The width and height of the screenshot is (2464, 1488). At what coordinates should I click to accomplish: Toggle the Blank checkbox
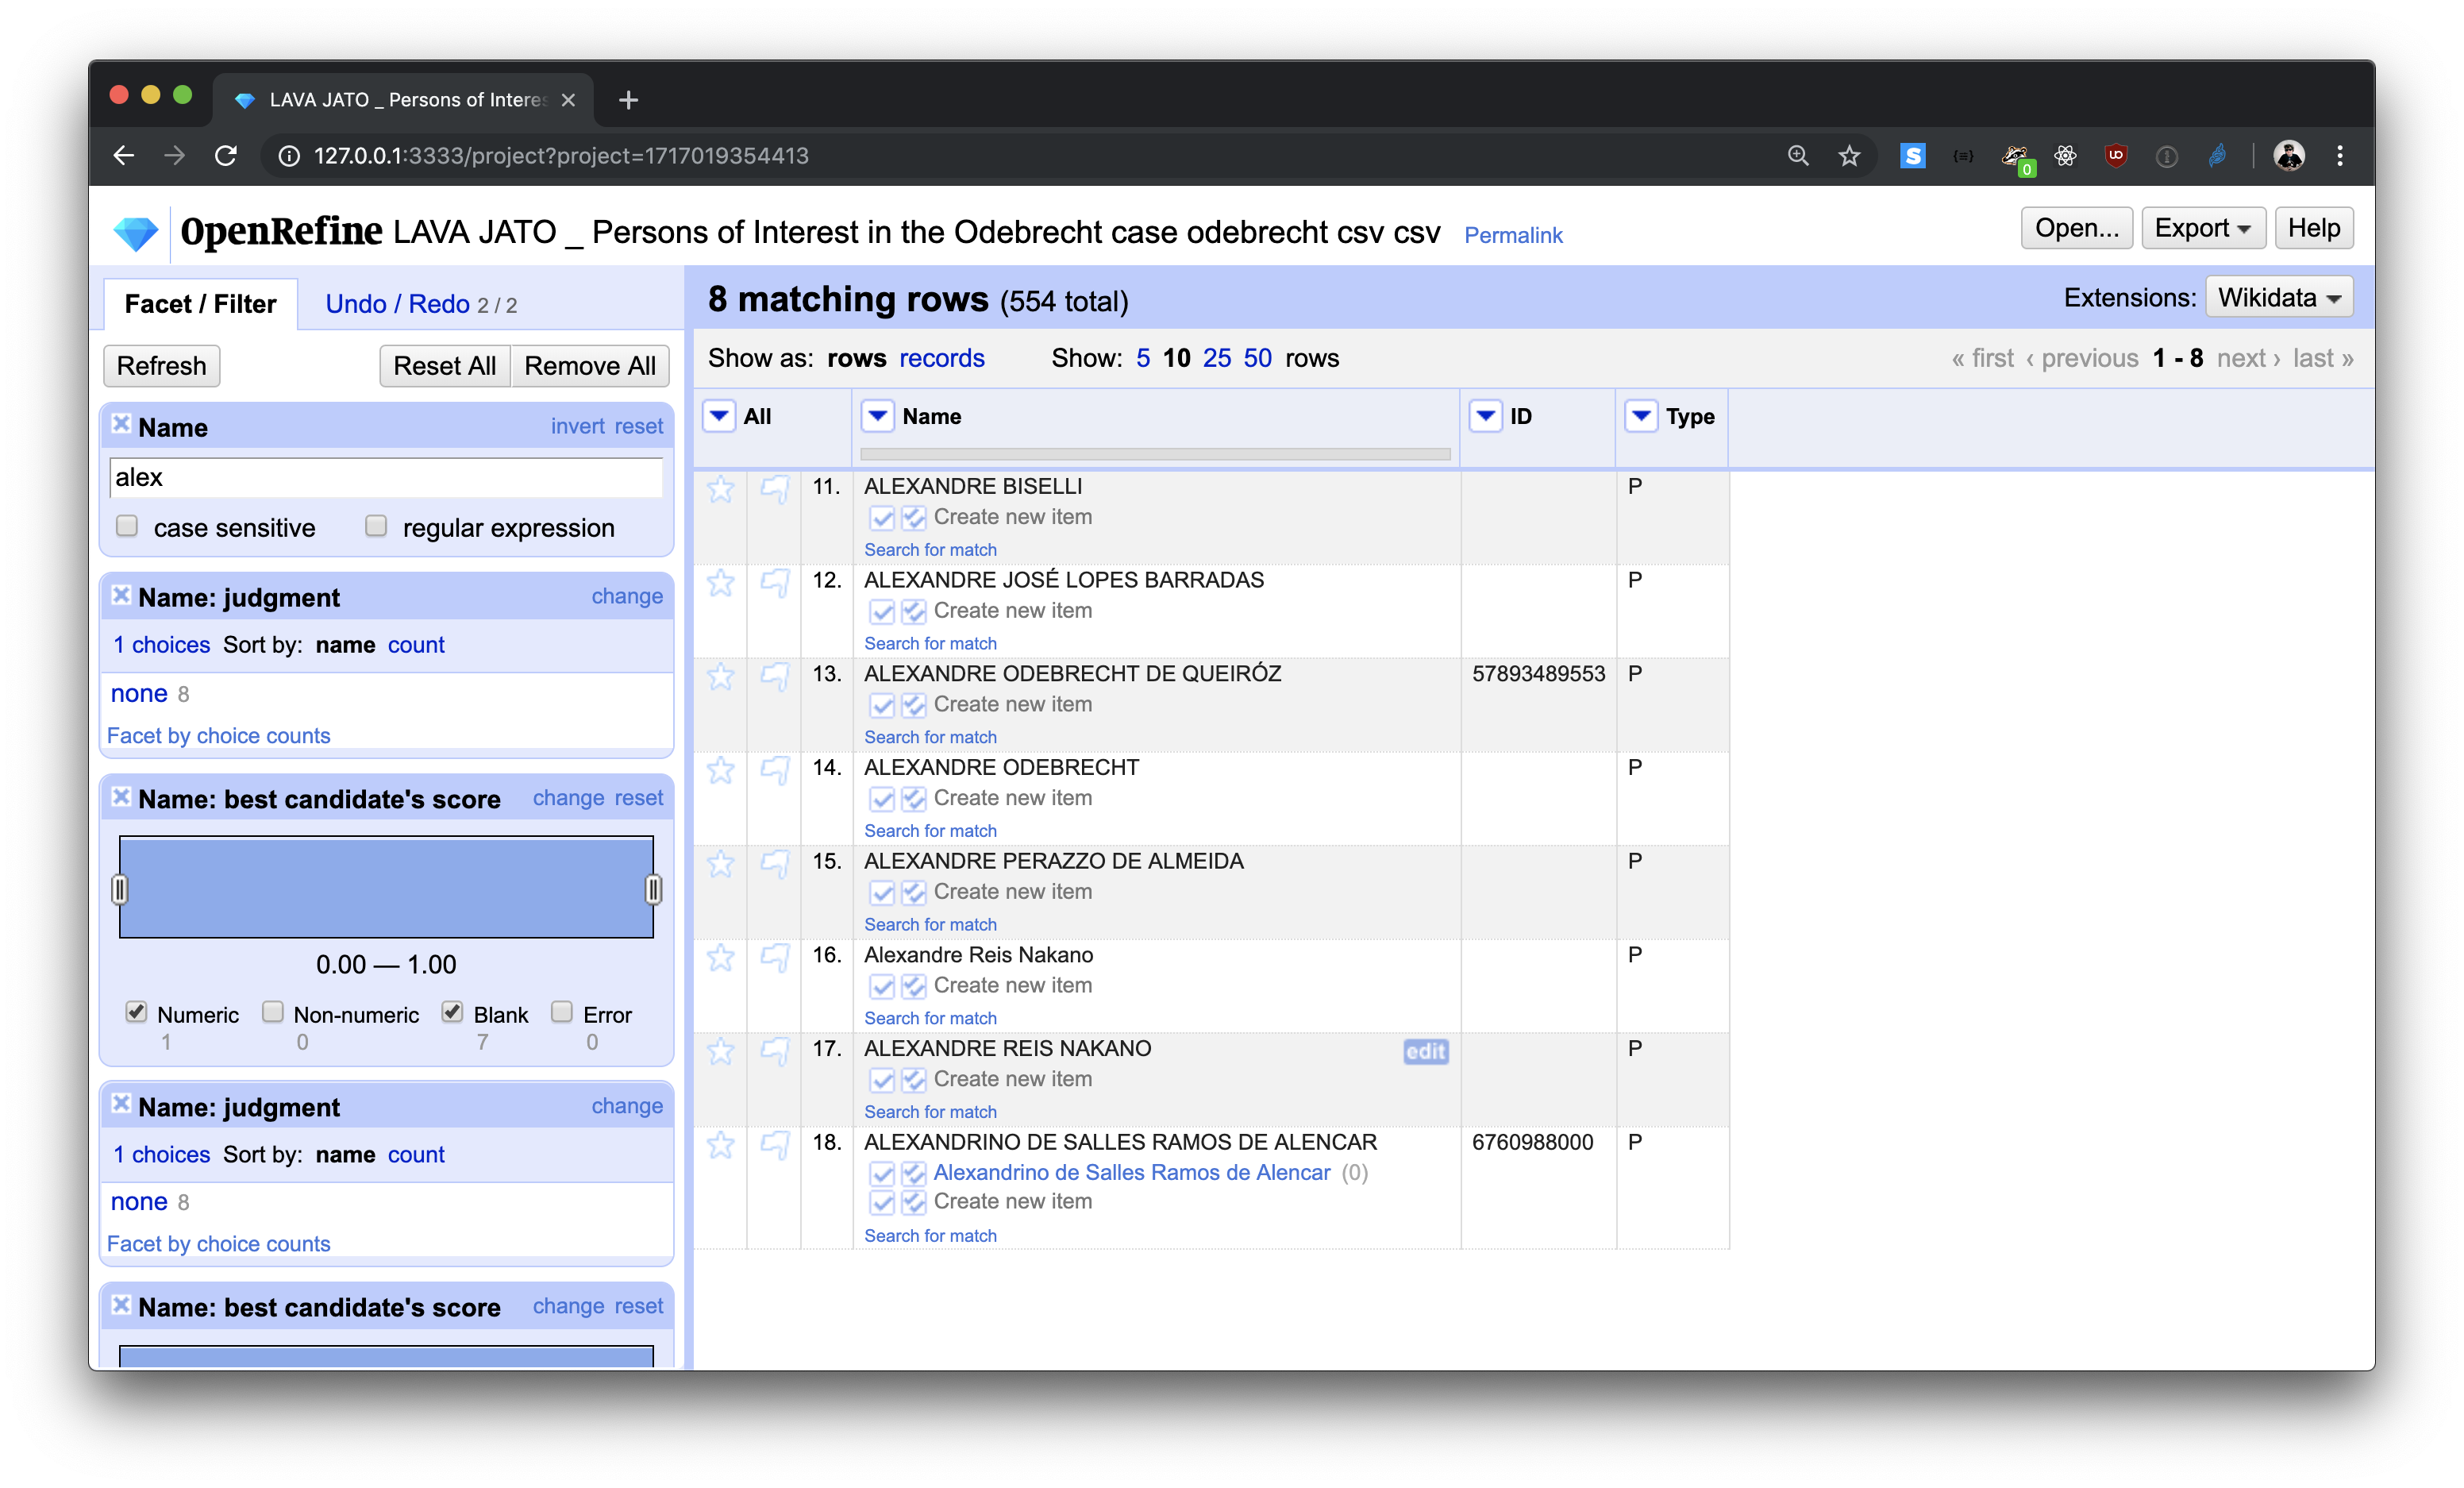pos(453,1012)
